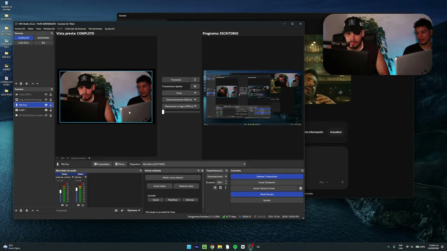Click trash icon in Fuentes toolbar
Viewport: 447px width, 251px height.
coord(21,211)
